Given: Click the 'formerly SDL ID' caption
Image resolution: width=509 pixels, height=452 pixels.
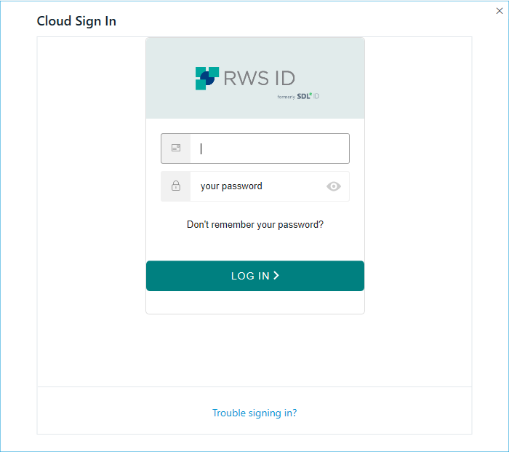Looking at the screenshot, I should click(x=298, y=96).
